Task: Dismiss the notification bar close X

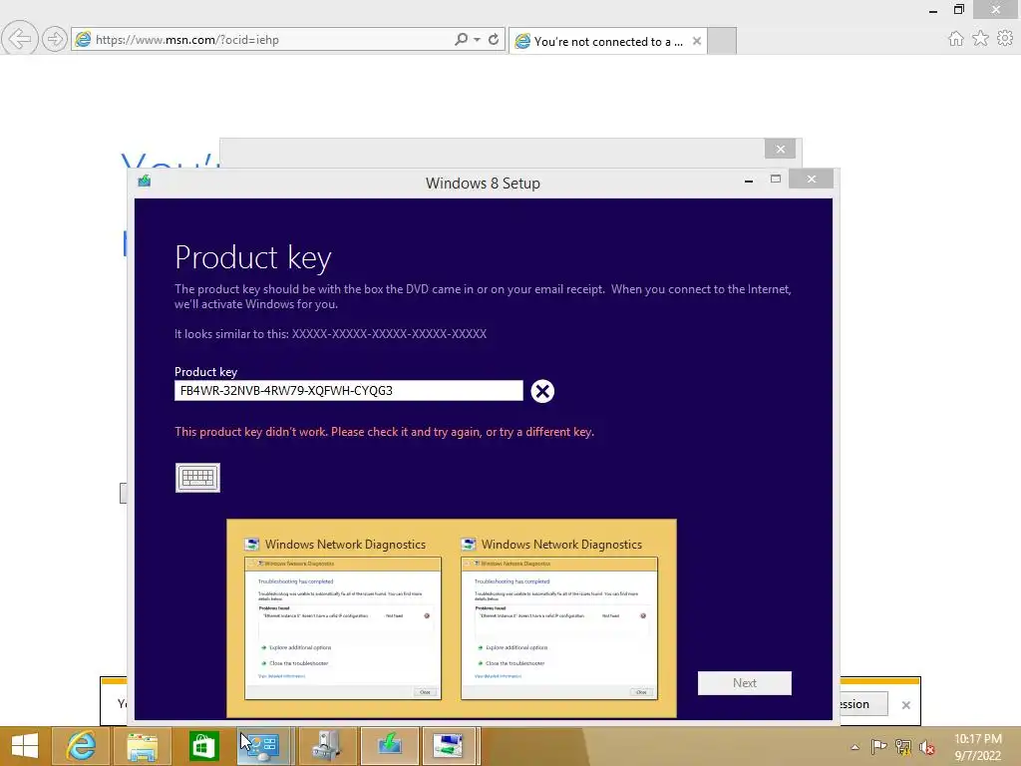Action: (x=905, y=705)
